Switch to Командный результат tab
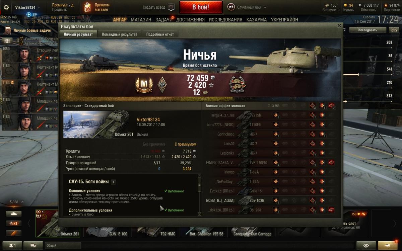Screen dimensions: 402x251 120,34
